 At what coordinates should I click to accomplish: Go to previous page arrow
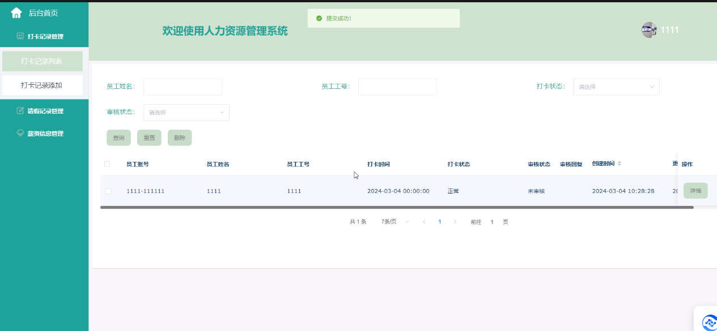(x=424, y=222)
